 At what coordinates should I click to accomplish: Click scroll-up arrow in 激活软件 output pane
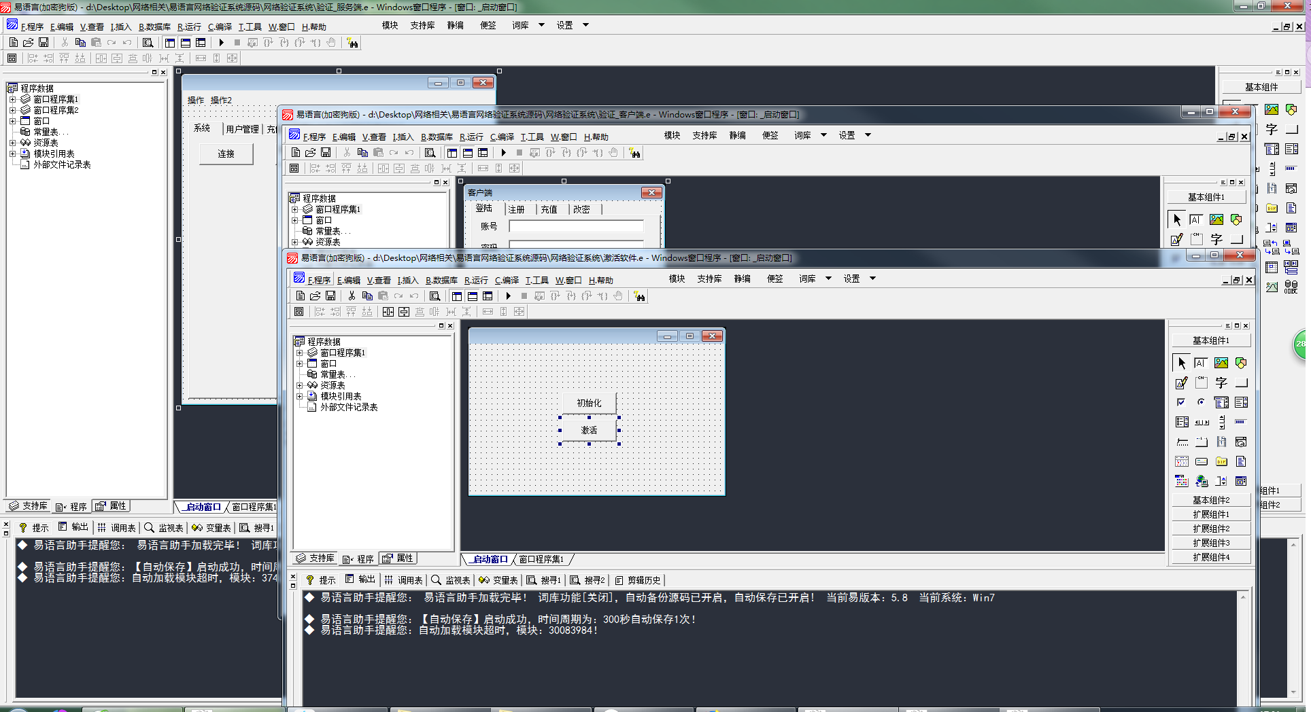1243,597
